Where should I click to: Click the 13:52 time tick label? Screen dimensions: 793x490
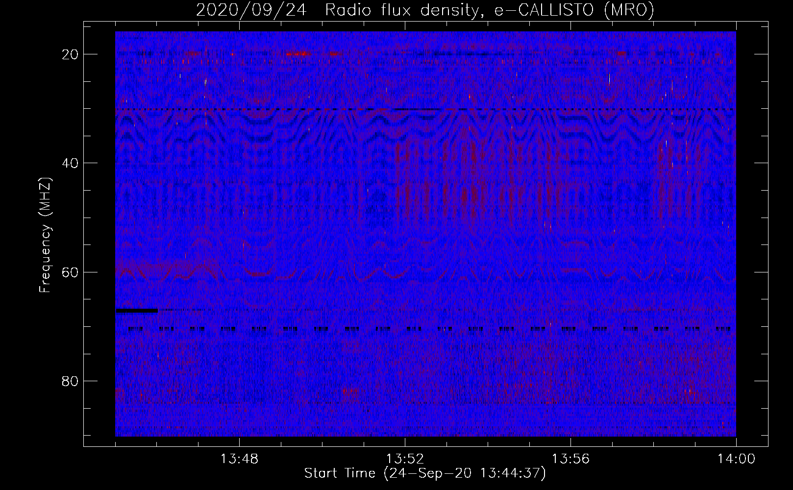[x=405, y=459]
